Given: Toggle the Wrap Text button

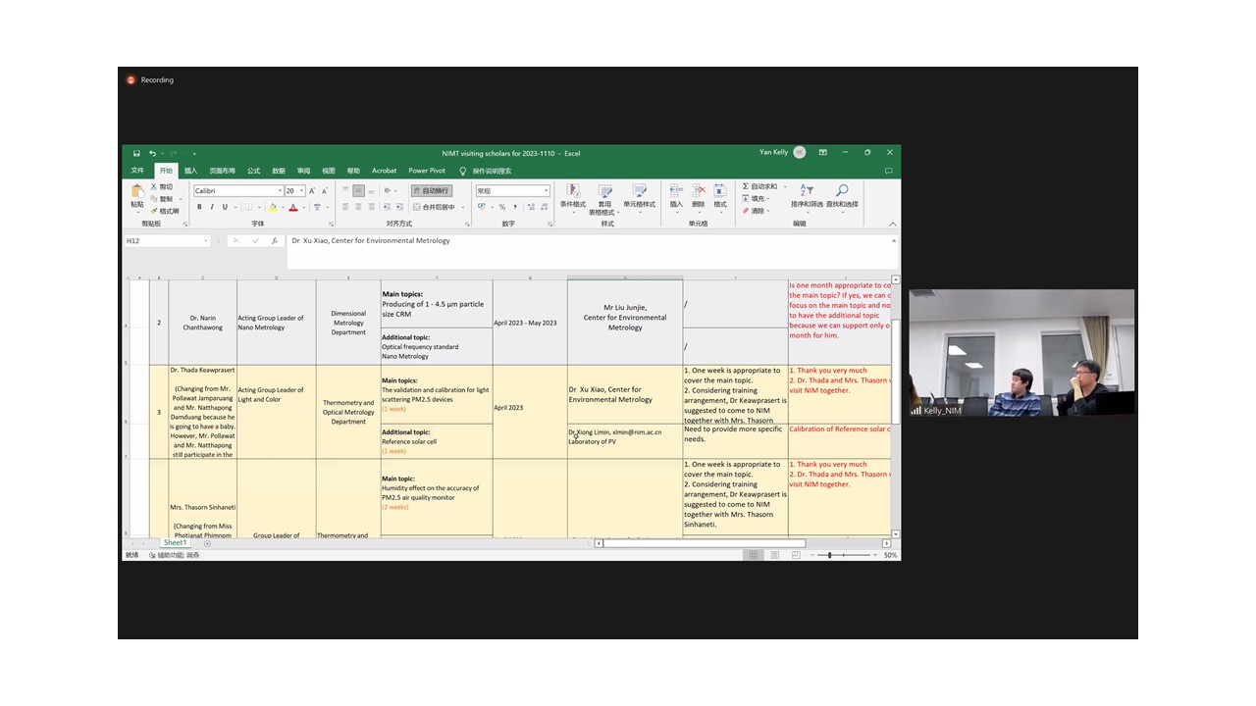Looking at the screenshot, I should click(x=431, y=191).
